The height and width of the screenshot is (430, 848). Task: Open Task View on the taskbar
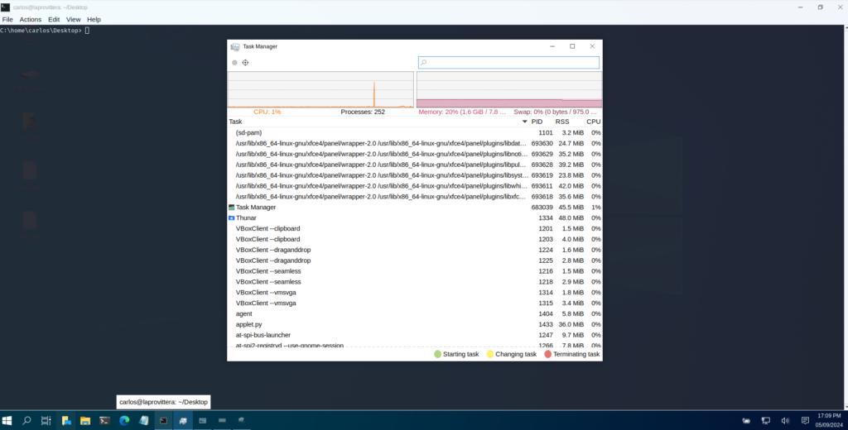pos(46,420)
